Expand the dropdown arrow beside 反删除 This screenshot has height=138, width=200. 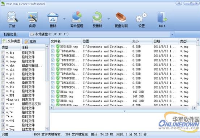point(108,19)
